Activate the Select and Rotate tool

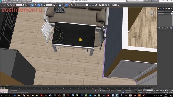click(38, 5)
